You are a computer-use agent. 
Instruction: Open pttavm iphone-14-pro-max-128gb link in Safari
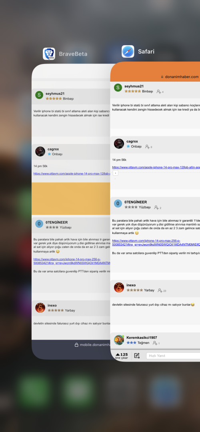click(156, 167)
